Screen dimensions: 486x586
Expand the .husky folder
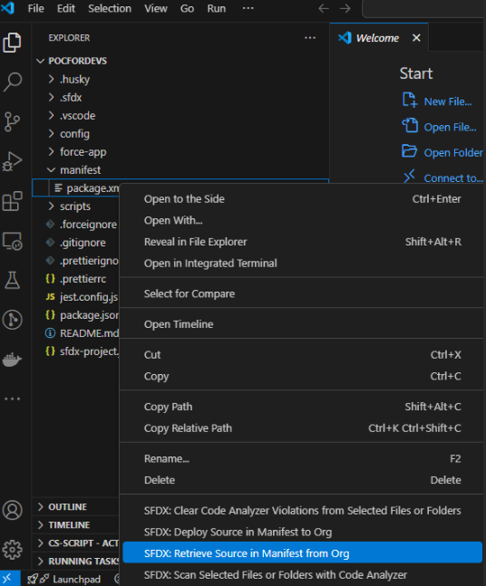[x=52, y=79]
